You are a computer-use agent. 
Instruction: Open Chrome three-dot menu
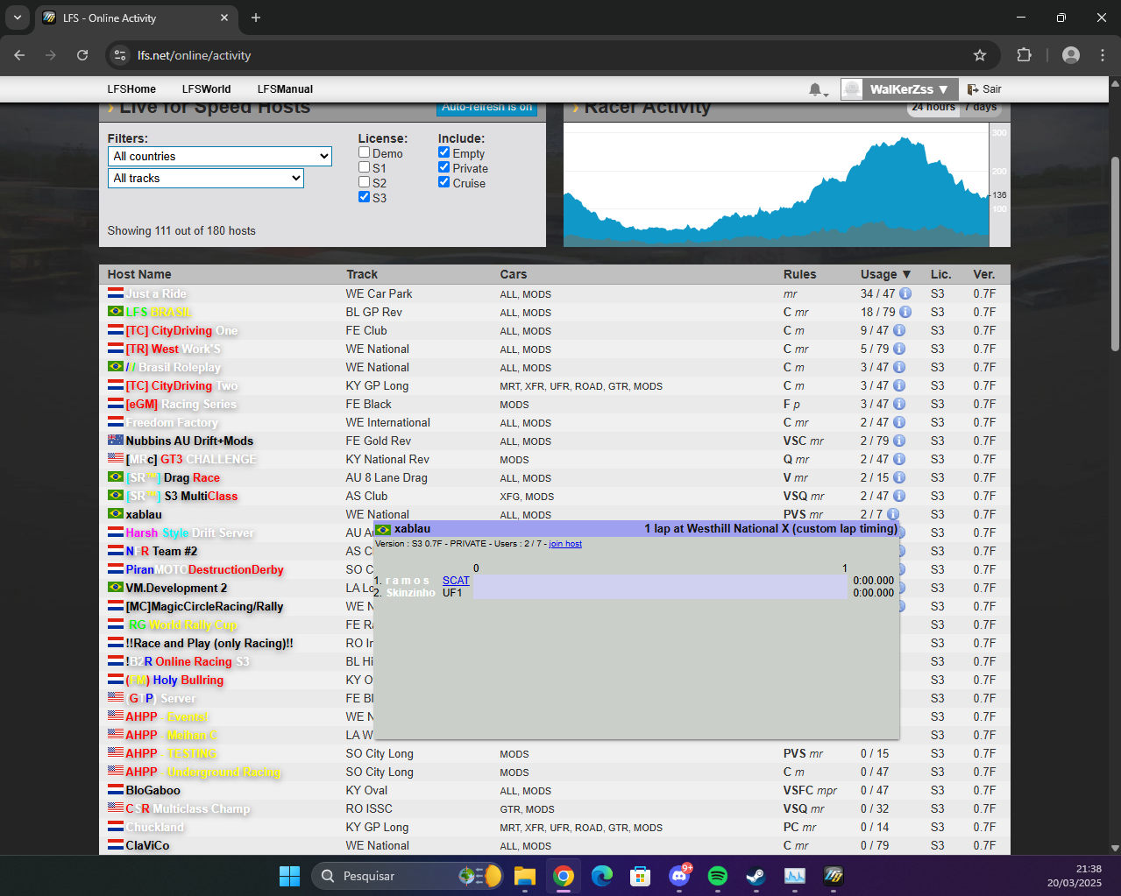click(1103, 55)
